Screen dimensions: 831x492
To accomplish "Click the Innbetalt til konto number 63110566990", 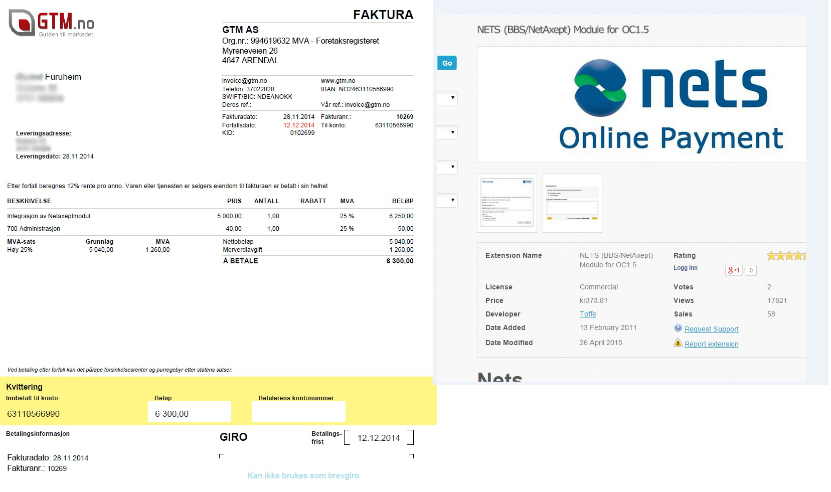I will [33, 414].
